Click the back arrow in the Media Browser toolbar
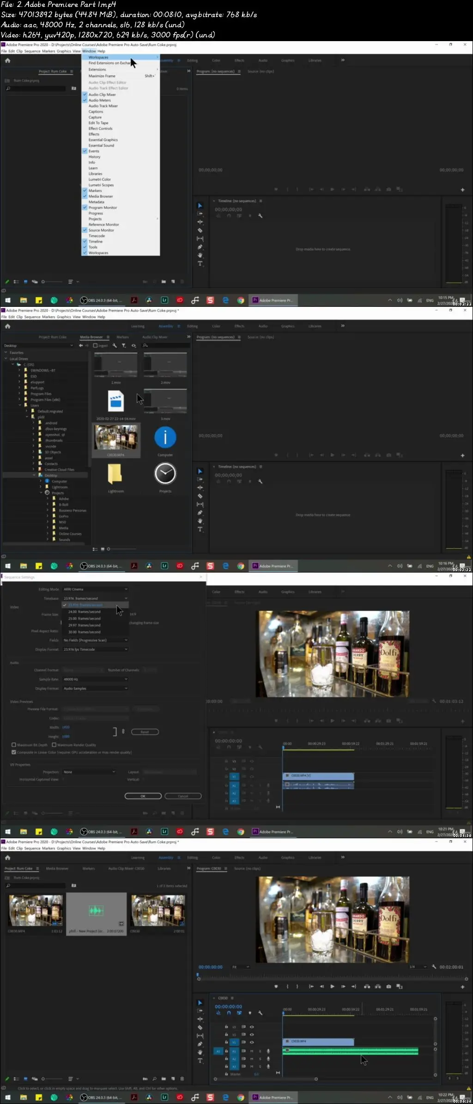Image resolution: width=473 pixels, height=1104 pixels. click(81, 345)
